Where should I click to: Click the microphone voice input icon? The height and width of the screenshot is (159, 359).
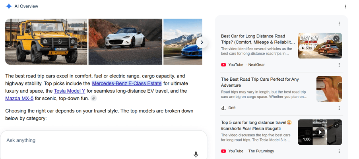tap(196, 154)
